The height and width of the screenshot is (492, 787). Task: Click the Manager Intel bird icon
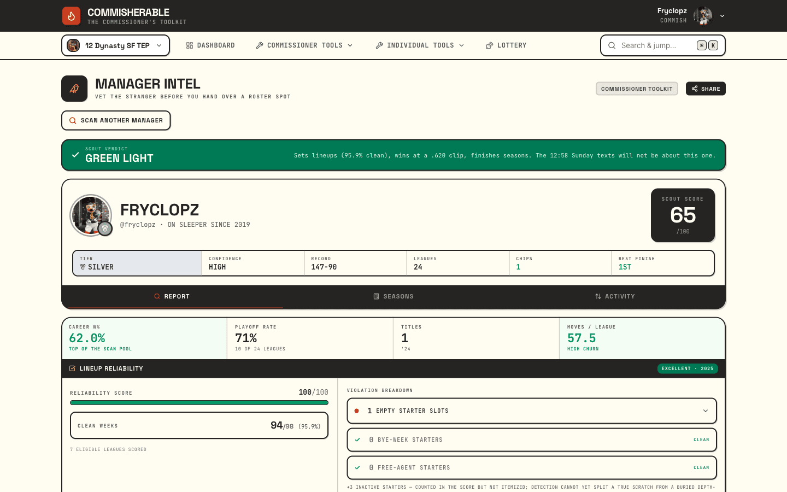[x=74, y=89]
